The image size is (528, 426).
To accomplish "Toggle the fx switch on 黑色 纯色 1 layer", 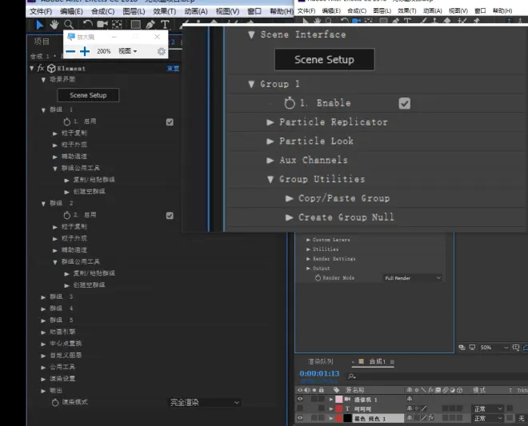I will coord(431,418).
